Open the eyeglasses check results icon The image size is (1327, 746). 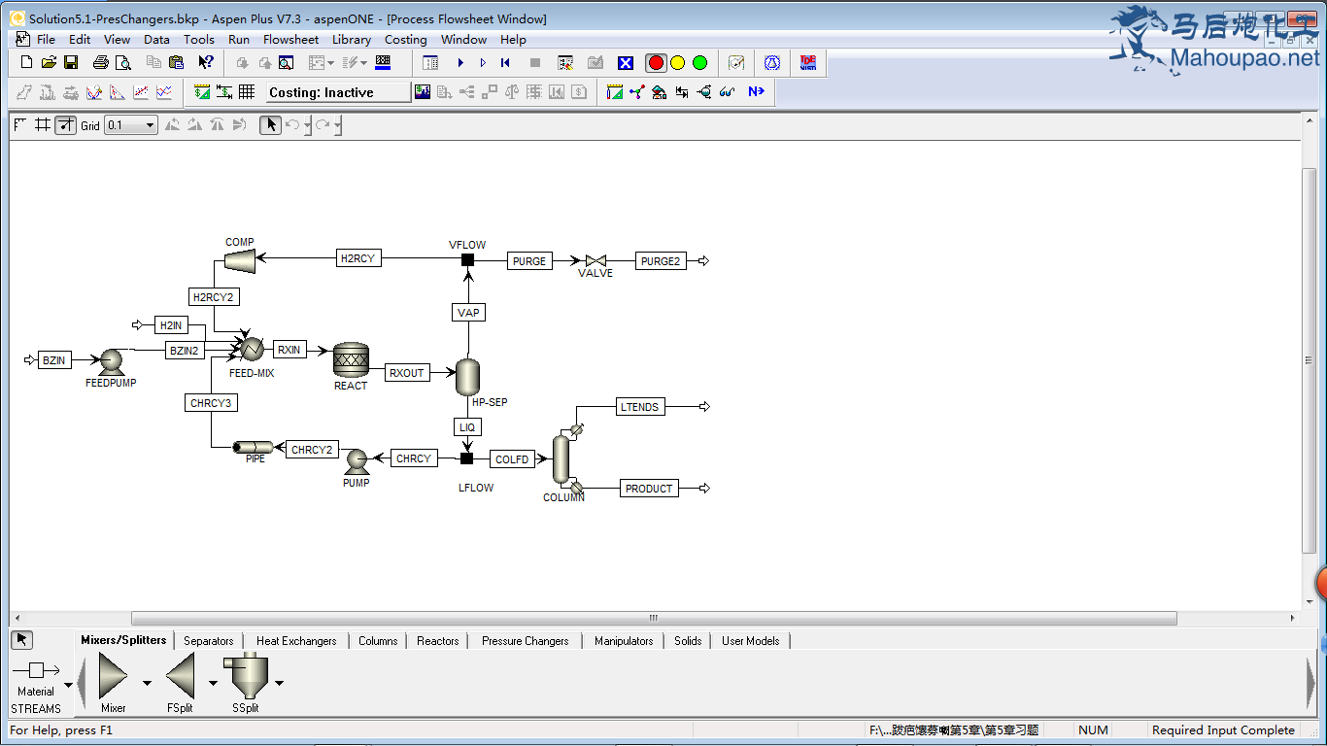coord(726,92)
